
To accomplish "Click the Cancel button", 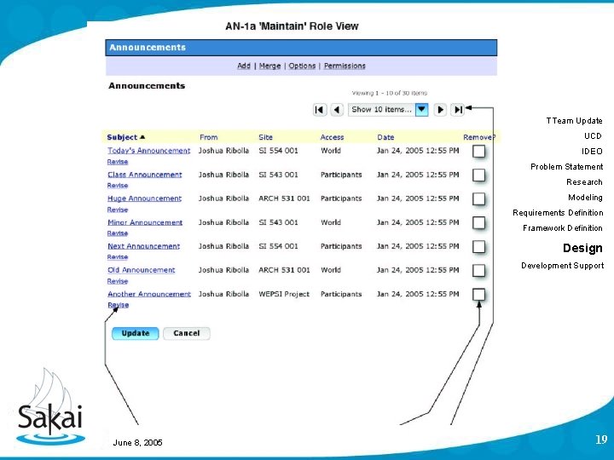I will click(x=187, y=333).
